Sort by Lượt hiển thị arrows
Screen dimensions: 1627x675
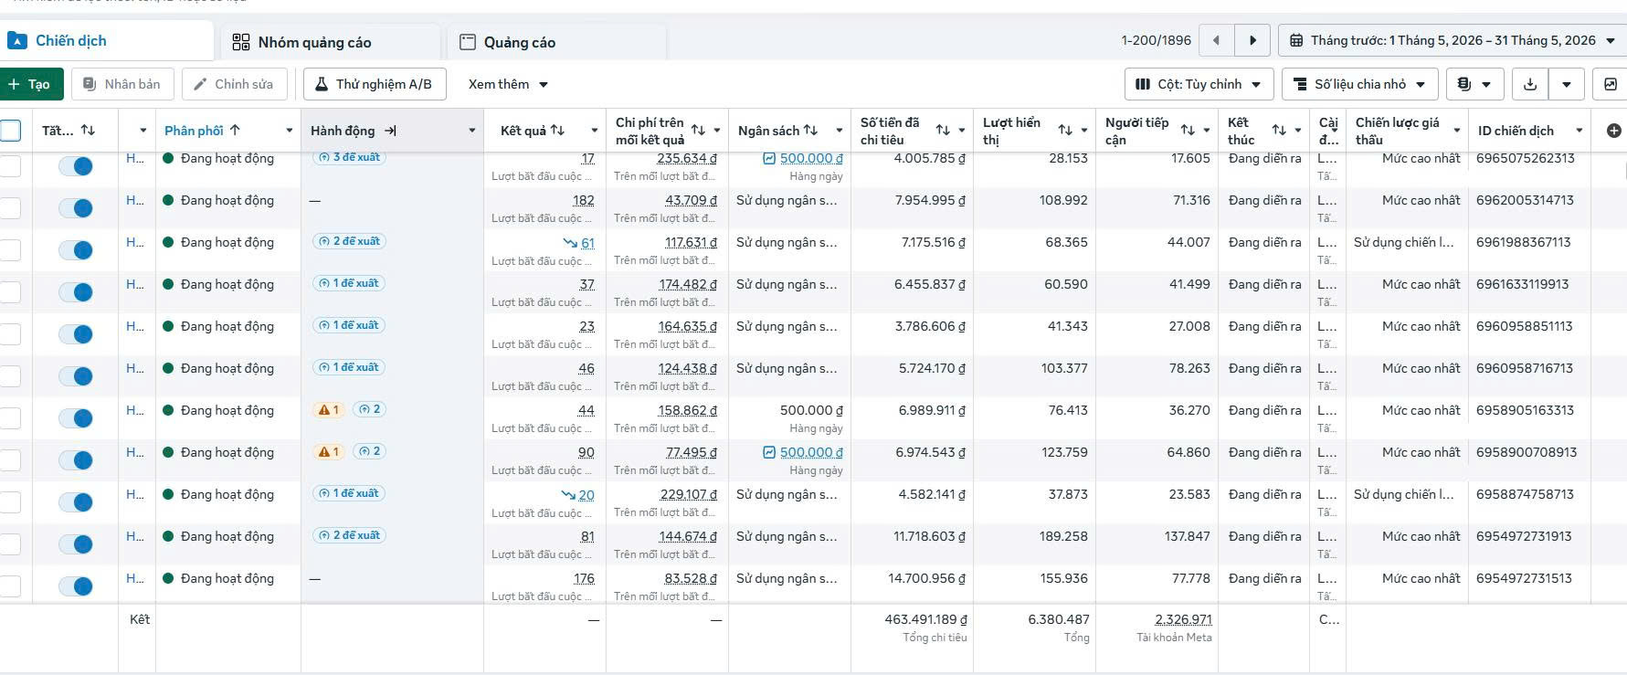pyautogui.click(x=1065, y=131)
